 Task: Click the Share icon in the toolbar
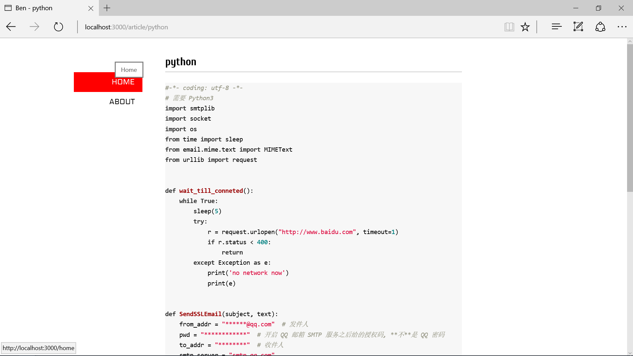[600, 27]
